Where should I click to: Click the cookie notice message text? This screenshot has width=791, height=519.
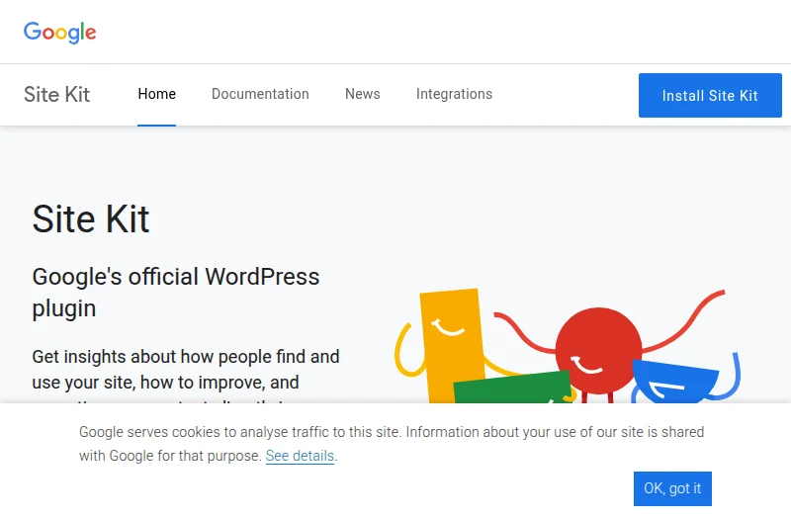tap(392, 444)
